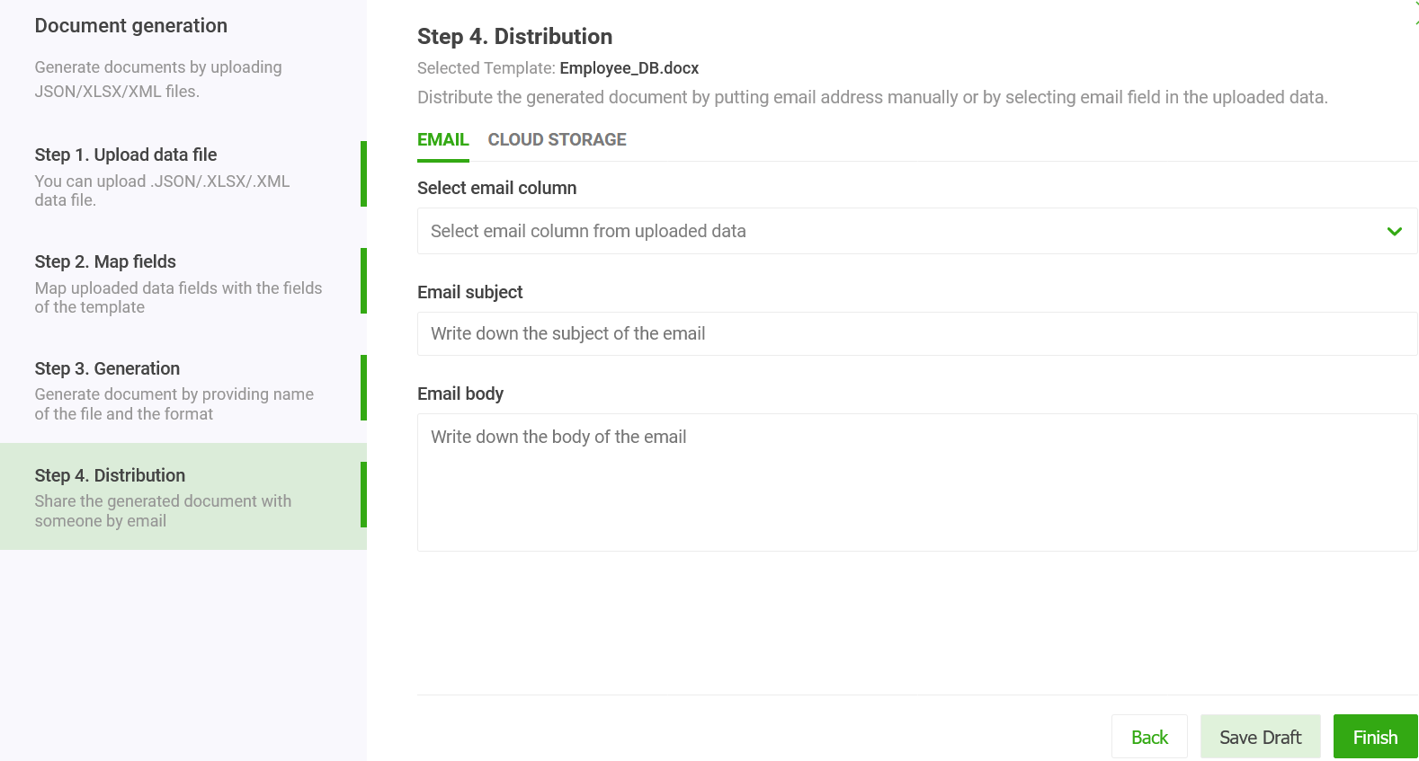Click the green completion indicator beside Step 2

tap(364, 280)
